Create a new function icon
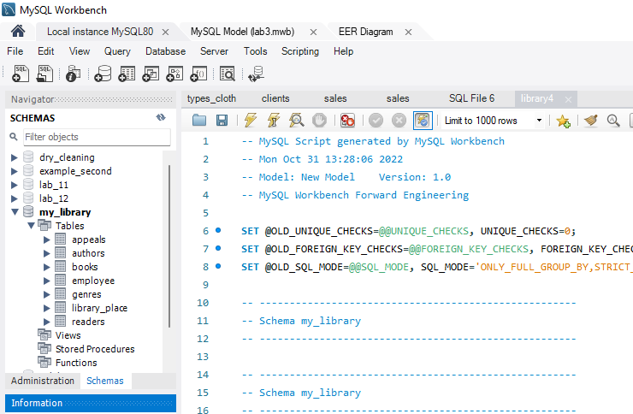The width and height of the screenshot is (633, 414). pyautogui.click(x=198, y=74)
